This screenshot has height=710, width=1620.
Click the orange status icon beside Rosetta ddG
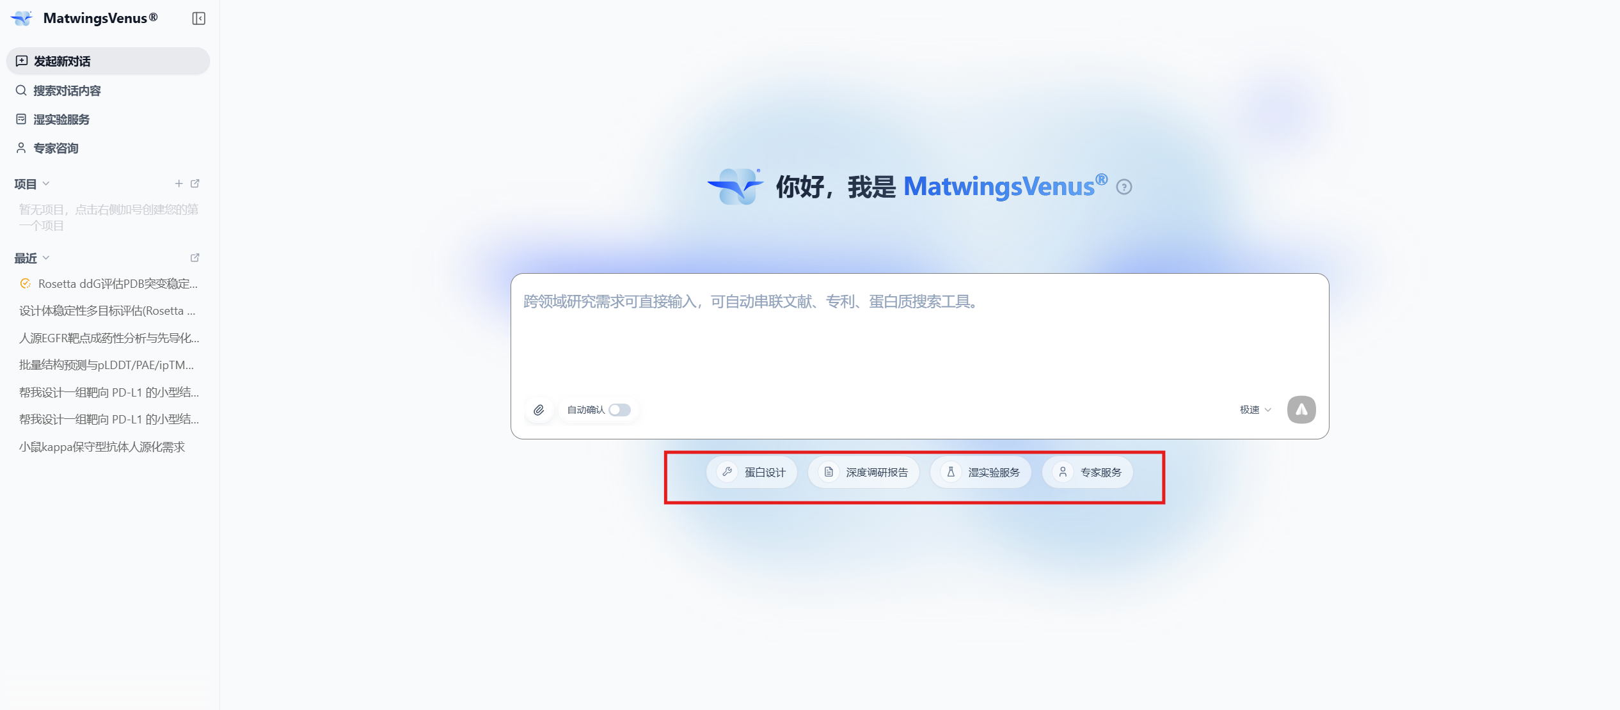[x=26, y=283]
